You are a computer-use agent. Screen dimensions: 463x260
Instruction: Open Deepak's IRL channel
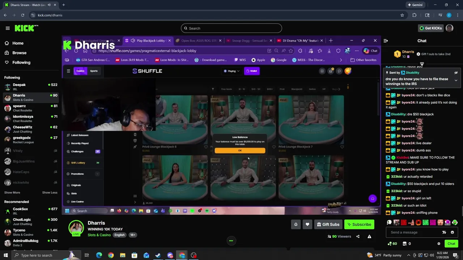(31, 87)
